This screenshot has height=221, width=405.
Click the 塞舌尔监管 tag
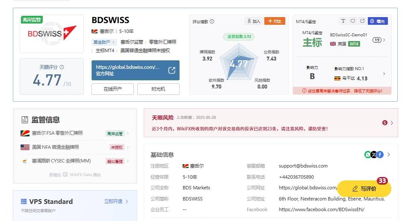[x=132, y=42]
